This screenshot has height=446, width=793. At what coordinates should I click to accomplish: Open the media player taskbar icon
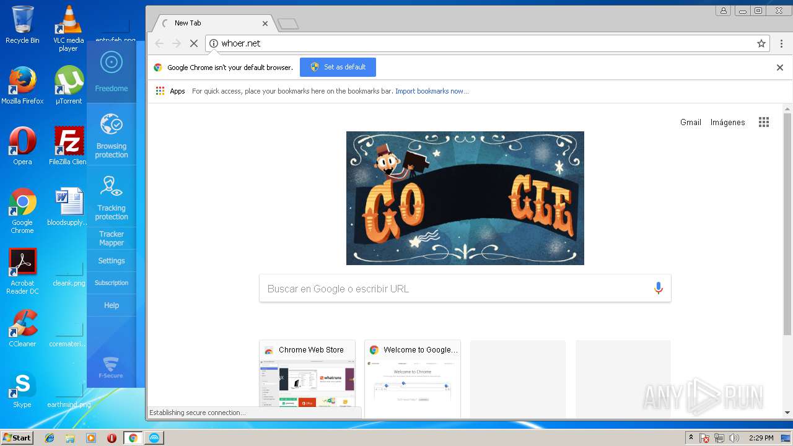point(91,438)
